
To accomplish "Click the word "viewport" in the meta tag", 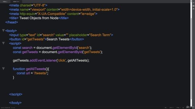I will (38, 9).
